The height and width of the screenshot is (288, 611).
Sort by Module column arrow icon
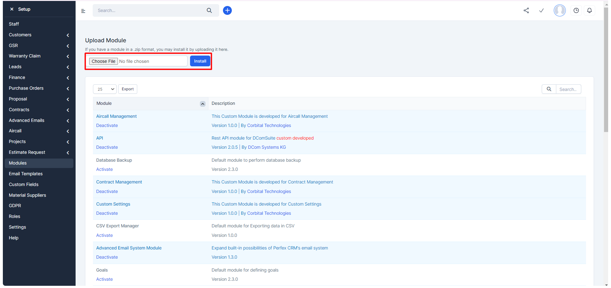203,104
